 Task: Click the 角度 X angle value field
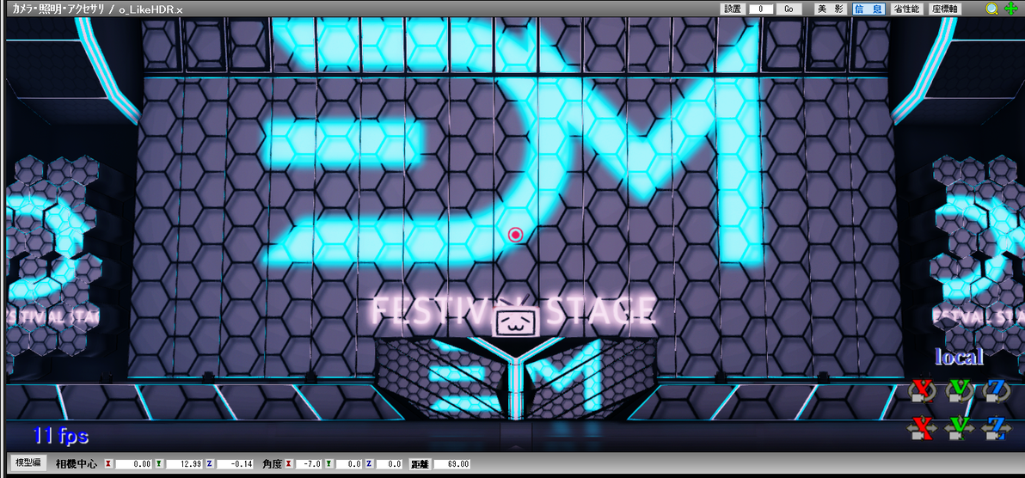310,464
